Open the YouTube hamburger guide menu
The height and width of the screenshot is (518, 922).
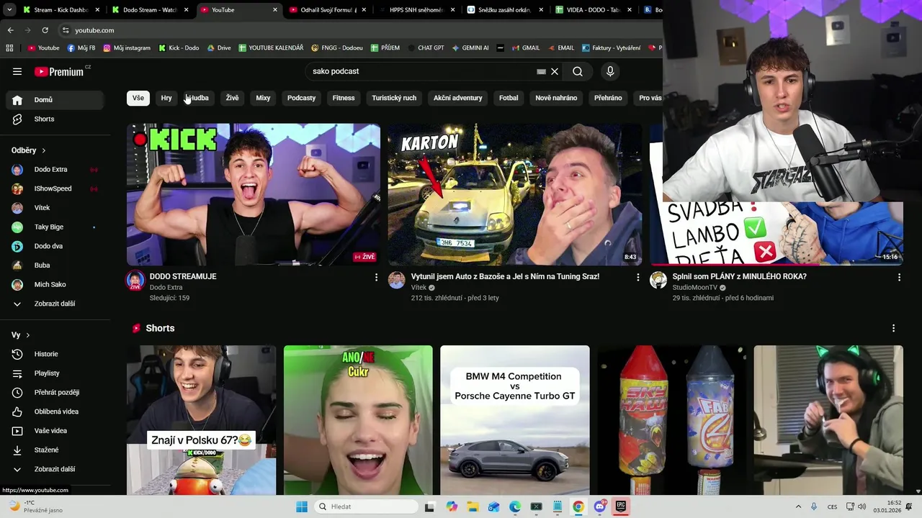click(17, 71)
